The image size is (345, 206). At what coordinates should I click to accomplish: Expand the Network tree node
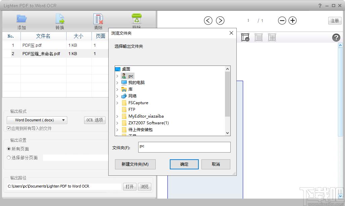coord(117,96)
